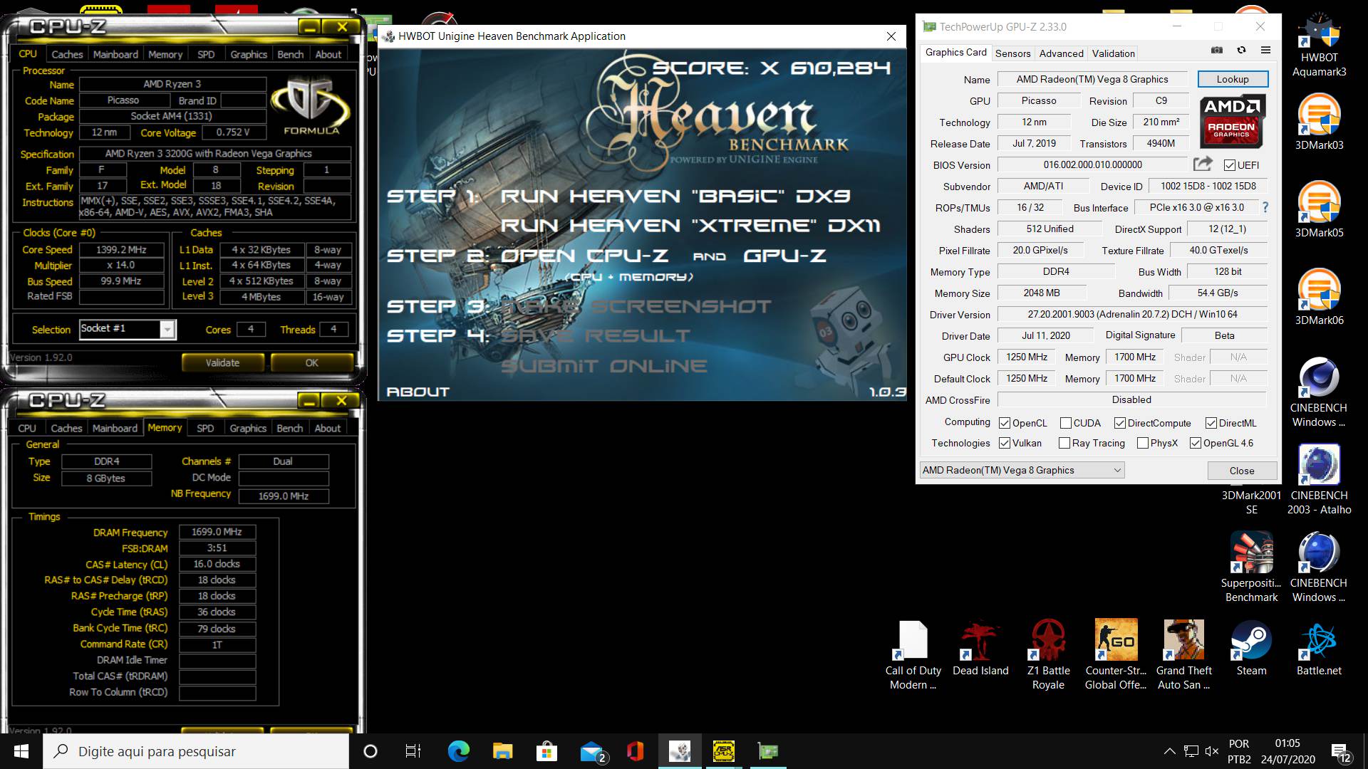The width and height of the screenshot is (1368, 769).
Task: Open Bench tab in bottom CPU-Z window
Action: pyautogui.click(x=289, y=428)
